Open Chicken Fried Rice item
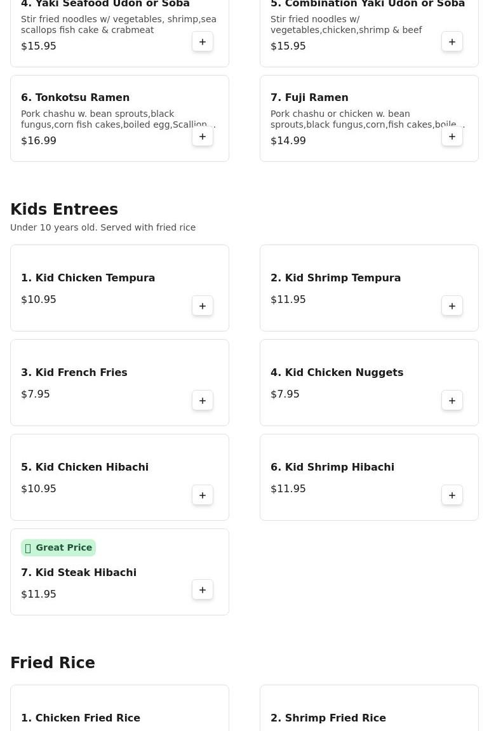Screen dimensions: 489x731 click(x=81, y=718)
